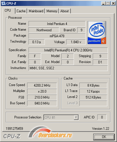Screen dimensions: 117x142
Task: Expand the Processor Selection dropdown arrow
Action: [x=76, y=118]
